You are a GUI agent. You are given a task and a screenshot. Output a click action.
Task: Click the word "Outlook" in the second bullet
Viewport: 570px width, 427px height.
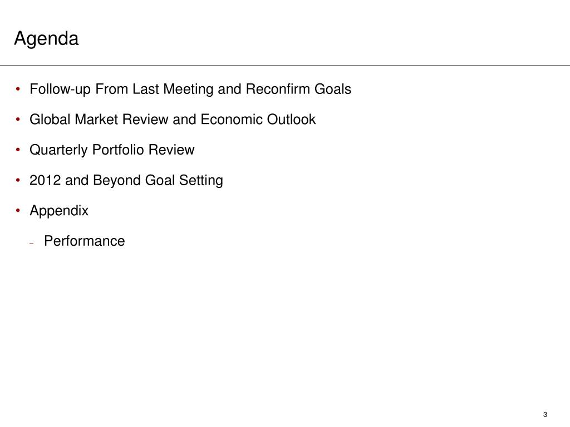tap(291, 120)
